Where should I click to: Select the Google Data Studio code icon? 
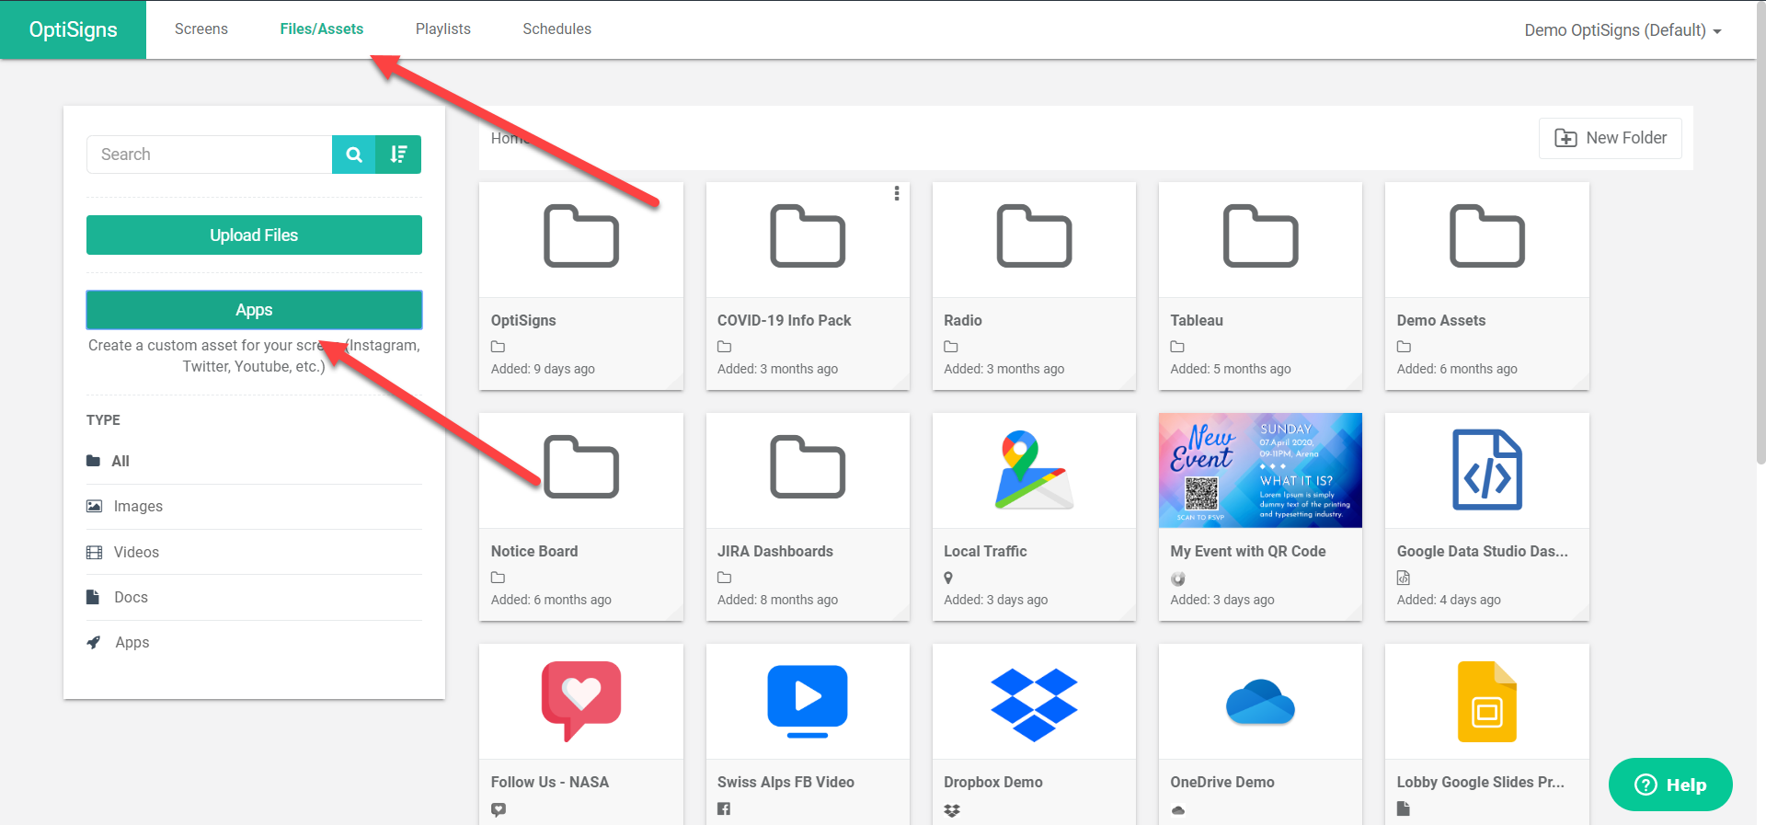click(x=1487, y=470)
